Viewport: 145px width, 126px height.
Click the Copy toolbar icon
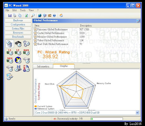click(20, 15)
